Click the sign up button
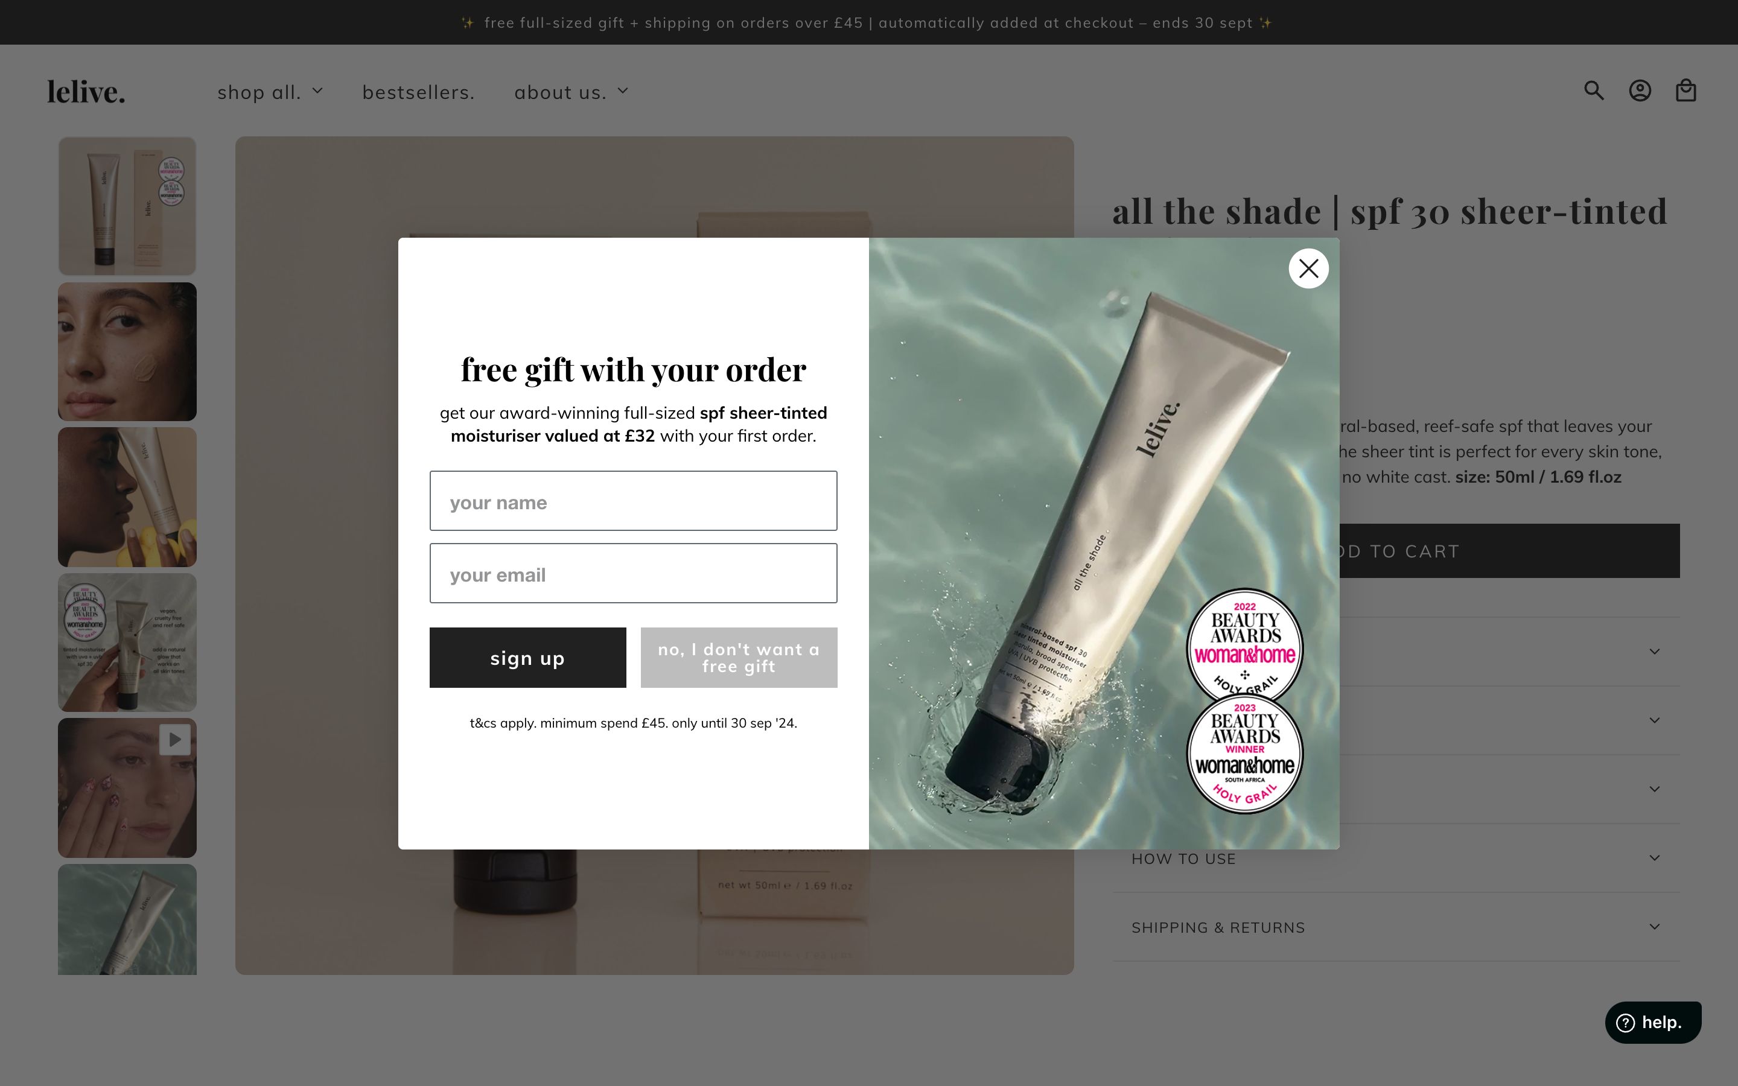1738x1086 pixels. (x=527, y=658)
